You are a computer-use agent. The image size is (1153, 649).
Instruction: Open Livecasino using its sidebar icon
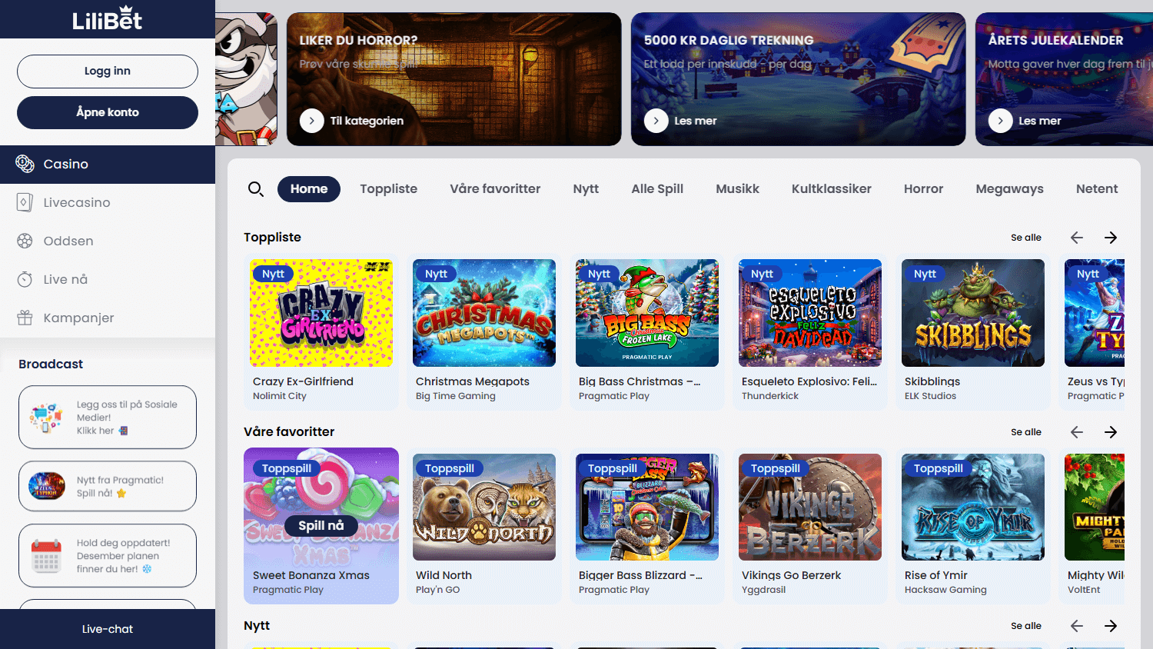click(25, 202)
